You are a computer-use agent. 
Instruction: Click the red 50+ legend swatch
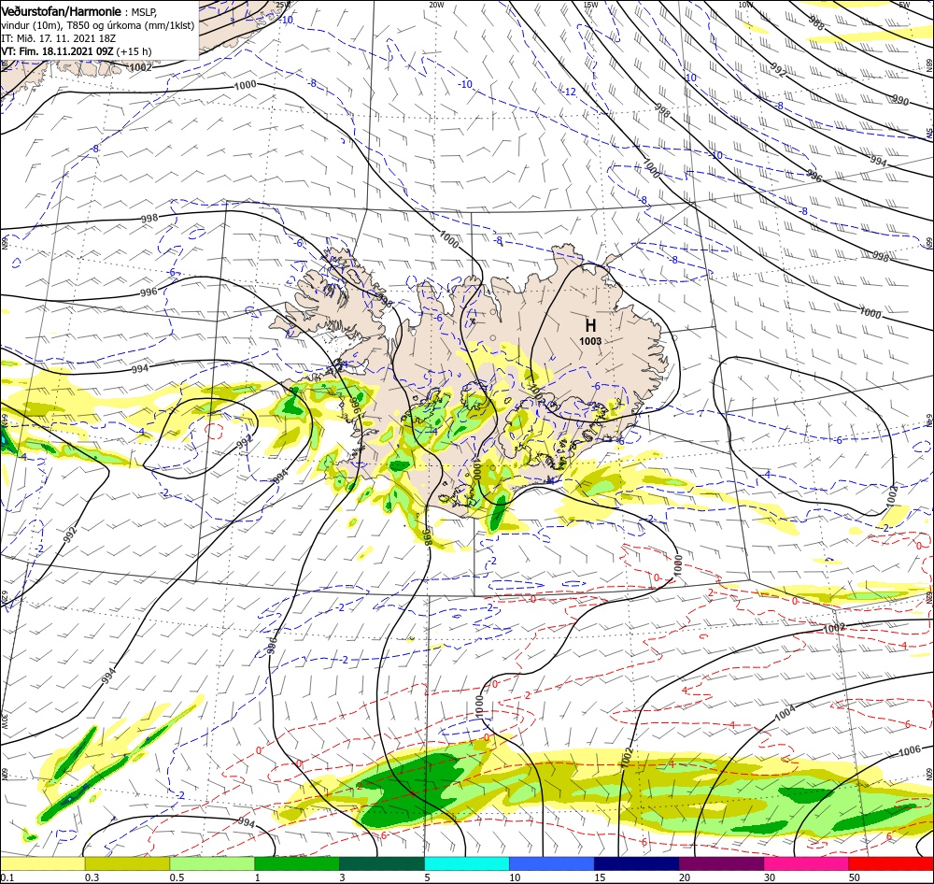click(891, 863)
